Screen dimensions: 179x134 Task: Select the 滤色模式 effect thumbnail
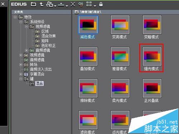point(88,120)
